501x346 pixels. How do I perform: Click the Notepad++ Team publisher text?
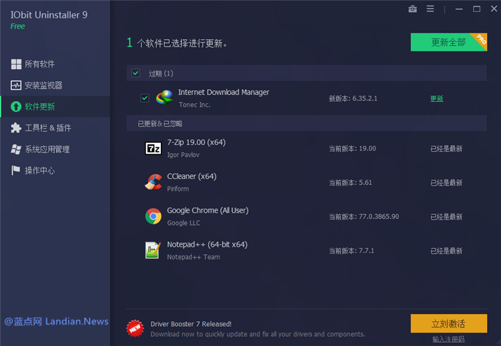pyautogui.click(x=193, y=257)
